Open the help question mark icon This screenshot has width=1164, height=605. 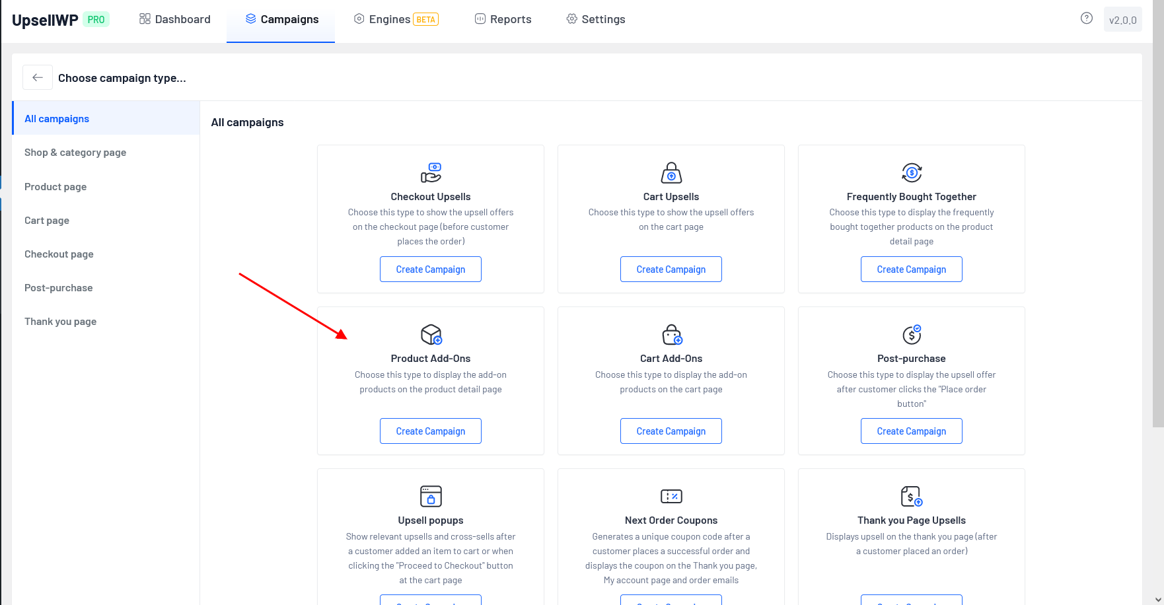pyautogui.click(x=1086, y=18)
